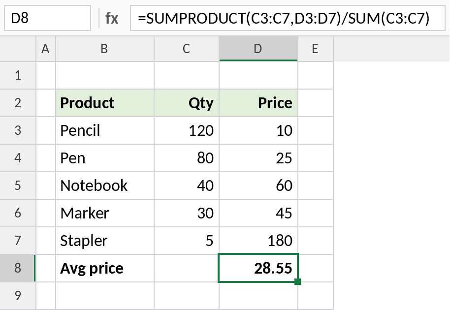Image resolution: width=450 pixels, height=310 pixels.
Task: Select column A header
Action: click(46, 49)
